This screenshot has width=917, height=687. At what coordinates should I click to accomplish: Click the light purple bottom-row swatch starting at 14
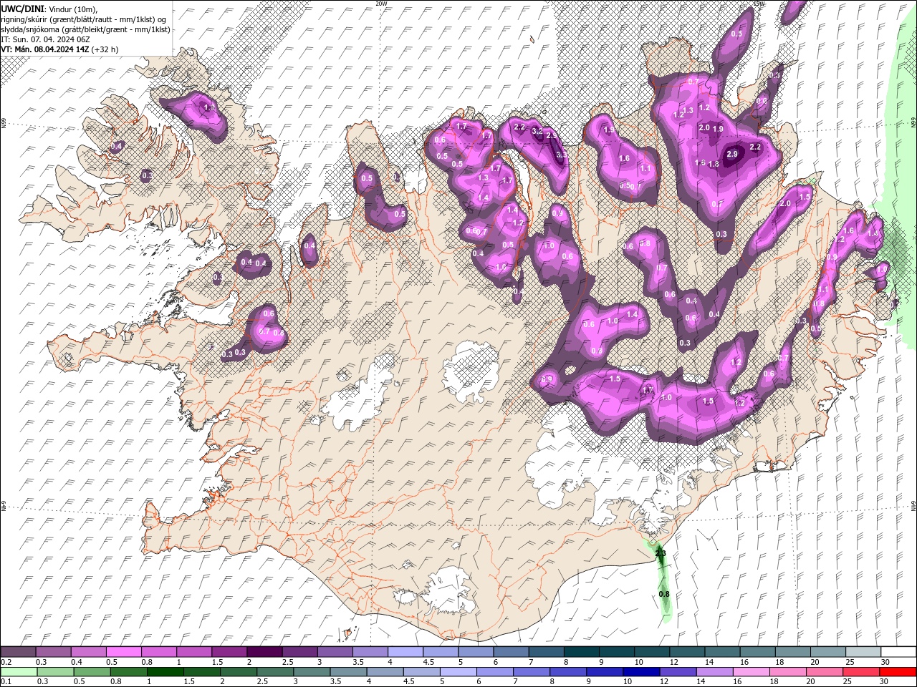click(x=714, y=672)
